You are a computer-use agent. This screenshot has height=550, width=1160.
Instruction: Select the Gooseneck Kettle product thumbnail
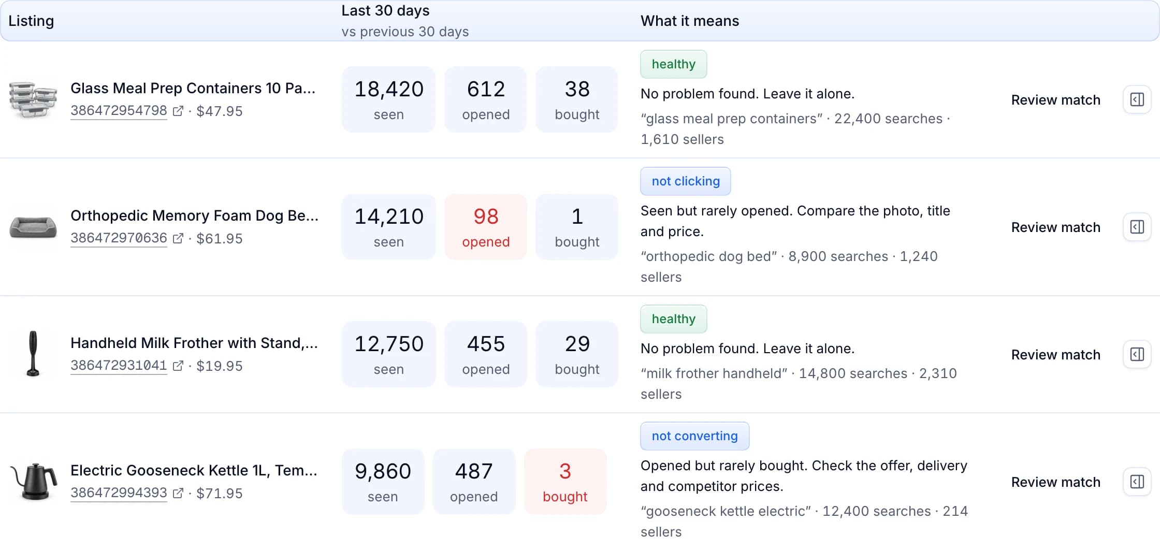tap(33, 482)
